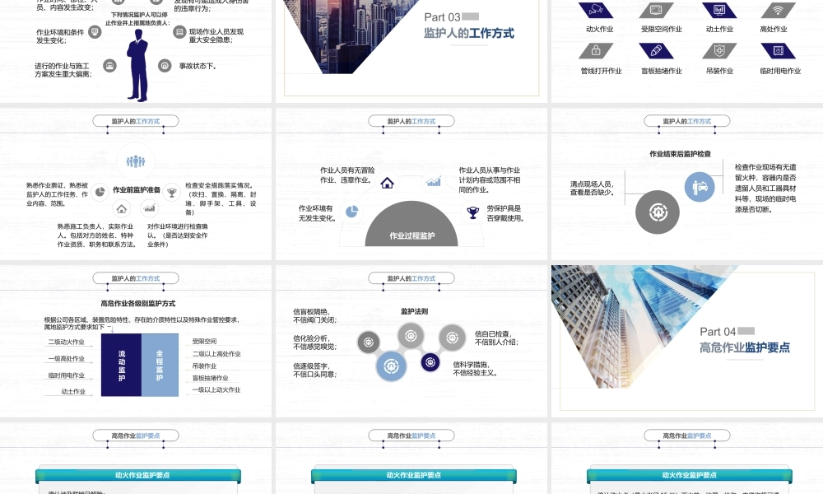823x494 pixels.
Task: Click the dark navy circle icon in 监护法则
Action: click(x=430, y=362)
